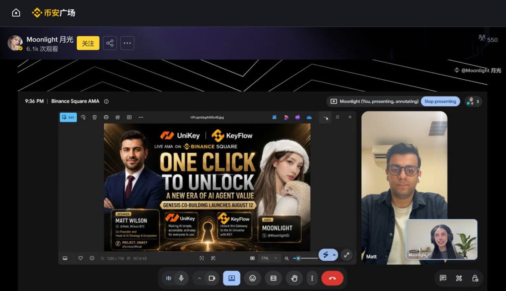Share the photo from Photos toolbar
The height and width of the screenshot is (291, 506).
[x=118, y=117]
